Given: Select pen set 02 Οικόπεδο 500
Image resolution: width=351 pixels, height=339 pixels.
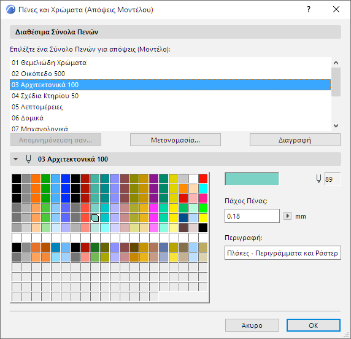Looking at the screenshot, I should [x=170, y=74].
